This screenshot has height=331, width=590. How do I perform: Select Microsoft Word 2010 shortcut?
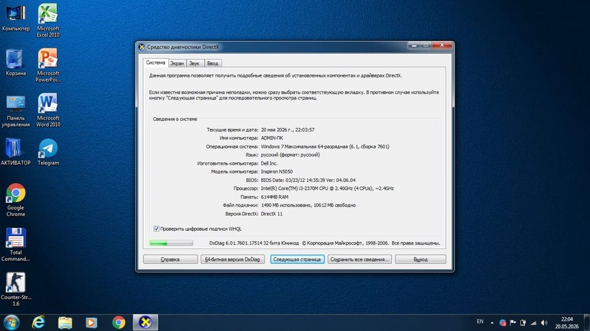48,110
